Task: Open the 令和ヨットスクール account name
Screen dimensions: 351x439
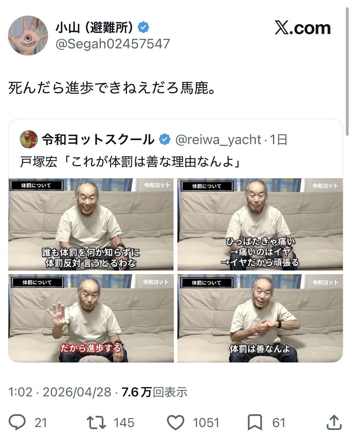Action: (98, 140)
